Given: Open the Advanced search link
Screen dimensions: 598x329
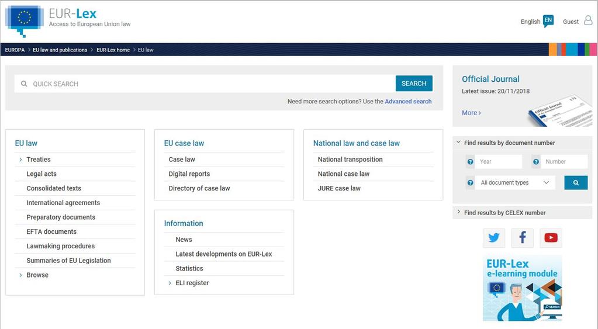Looking at the screenshot, I should pyautogui.click(x=408, y=102).
